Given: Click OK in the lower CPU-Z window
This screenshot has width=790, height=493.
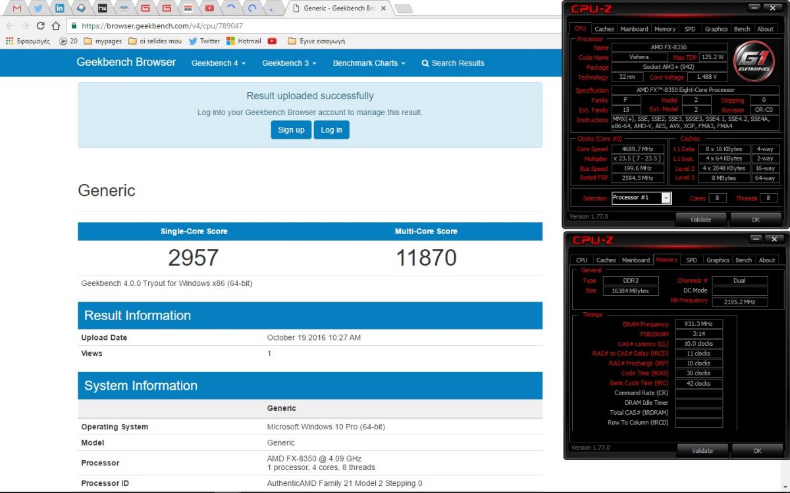Looking at the screenshot, I should tap(757, 451).
